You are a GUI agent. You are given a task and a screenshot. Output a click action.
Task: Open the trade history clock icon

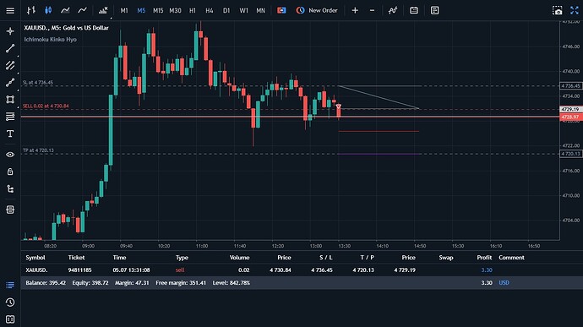(10, 302)
